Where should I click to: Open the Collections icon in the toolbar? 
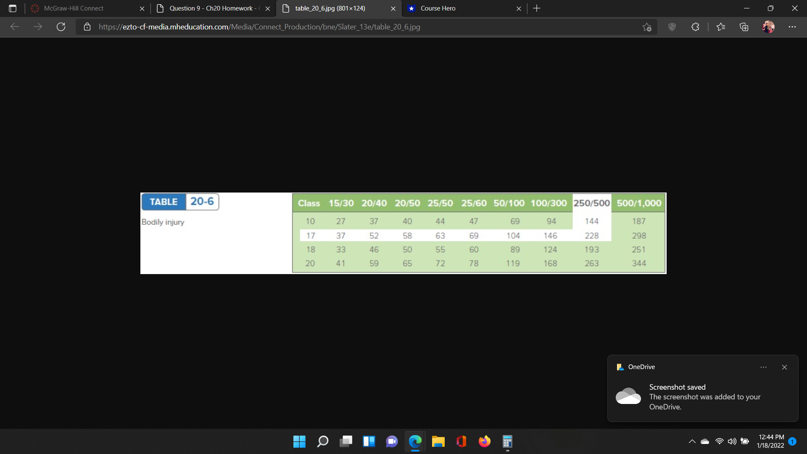[x=744, y=27]
